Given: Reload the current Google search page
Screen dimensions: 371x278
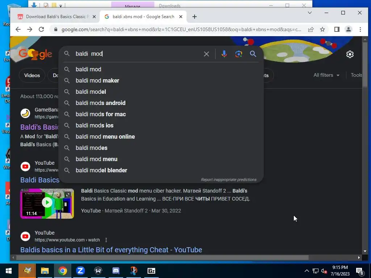Looking at the screenshot, I should coord(41,29).
